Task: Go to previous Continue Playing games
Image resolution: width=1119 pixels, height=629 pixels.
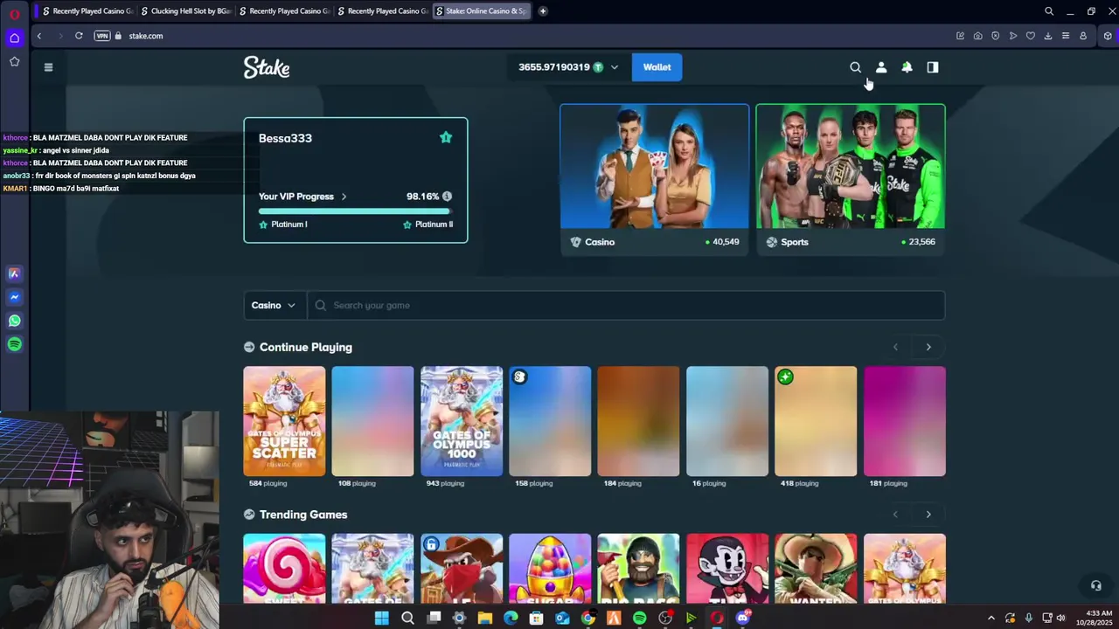Action: [x=895, y=347]
